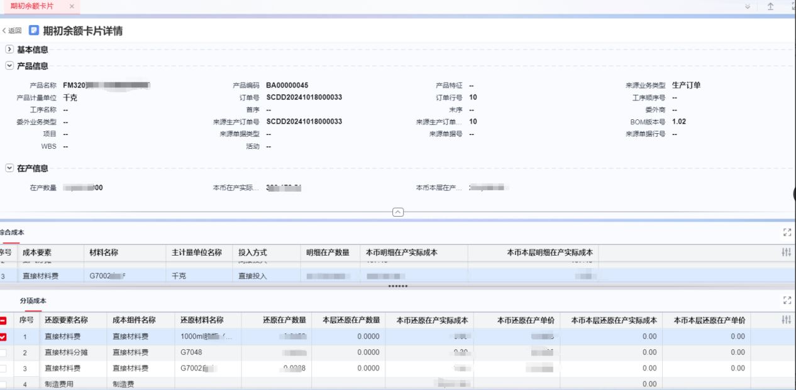Collapse the 在产信息 section
The image size is (796, 390).
(x=9, y=168)
